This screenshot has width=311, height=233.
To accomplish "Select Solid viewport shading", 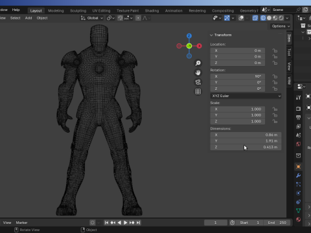I will pyautogui.click(x=269, y=18).
